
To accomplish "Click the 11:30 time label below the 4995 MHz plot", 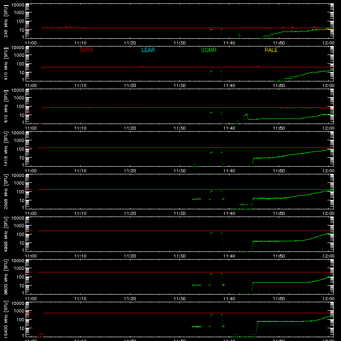I will pos(179,256).
